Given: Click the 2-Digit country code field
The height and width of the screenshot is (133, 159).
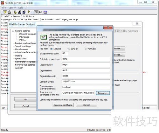Looking at the screenshot, I should coord(65,53).
